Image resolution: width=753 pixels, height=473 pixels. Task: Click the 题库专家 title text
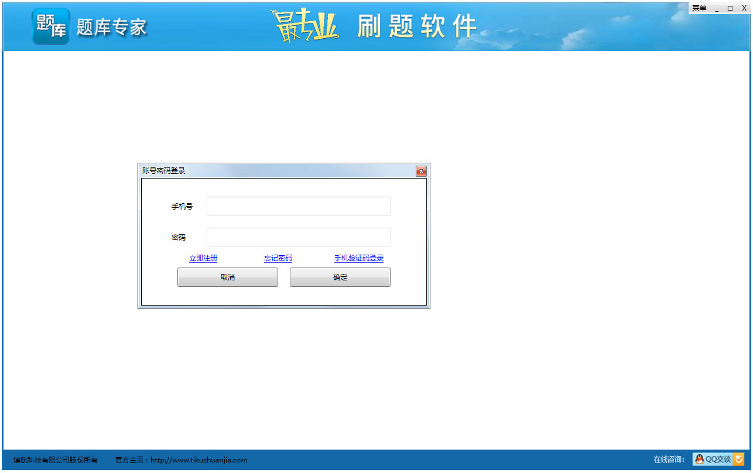tap(111, 28)
